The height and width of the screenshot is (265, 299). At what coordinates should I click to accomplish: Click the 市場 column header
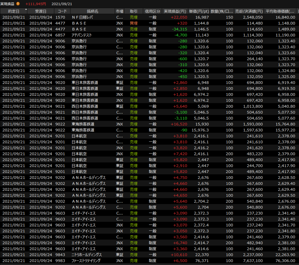coord(119,11)
